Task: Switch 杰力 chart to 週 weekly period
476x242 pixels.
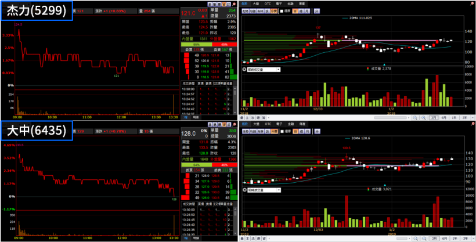Action: [301, 11]
